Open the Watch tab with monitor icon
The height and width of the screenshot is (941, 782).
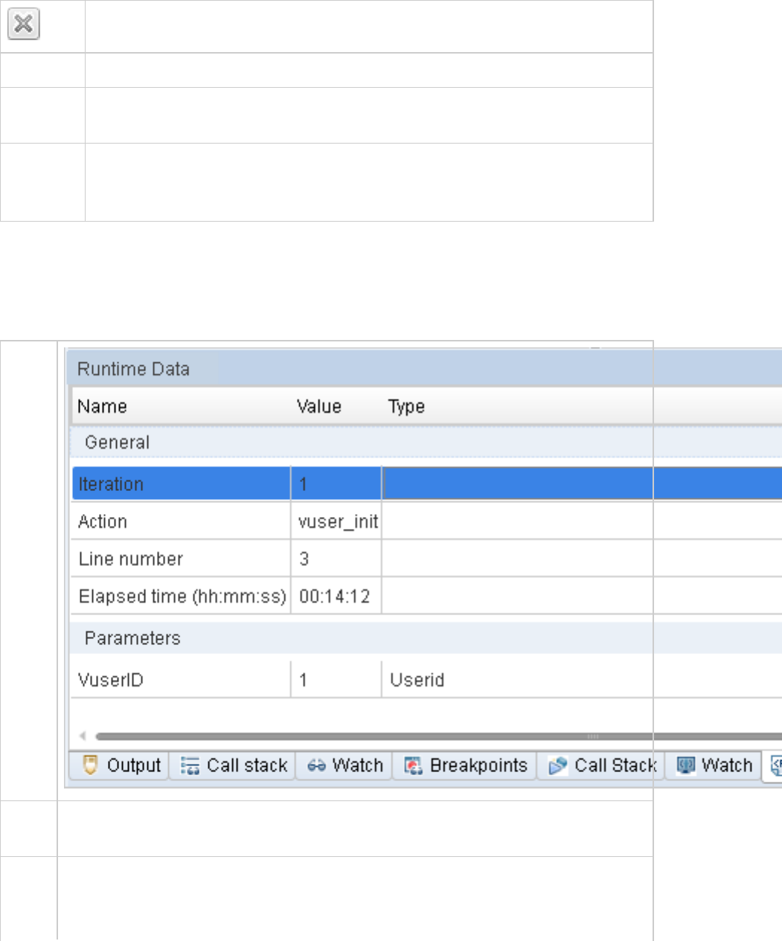click(x=713, y=765)
